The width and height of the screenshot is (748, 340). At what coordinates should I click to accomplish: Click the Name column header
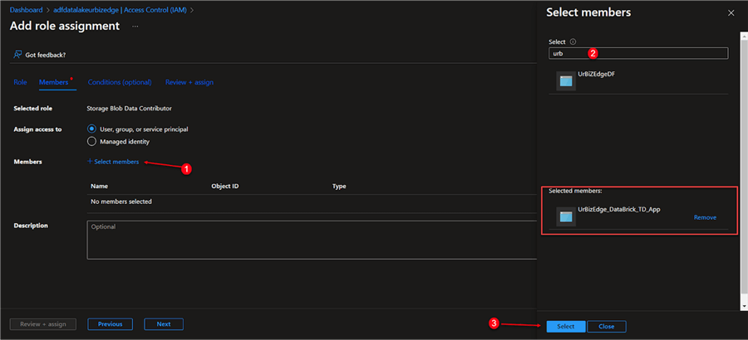coord(99,187)
